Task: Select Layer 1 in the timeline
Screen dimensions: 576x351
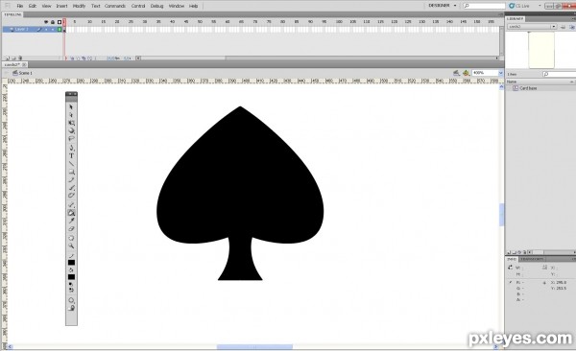Action: tap(21, 30)
